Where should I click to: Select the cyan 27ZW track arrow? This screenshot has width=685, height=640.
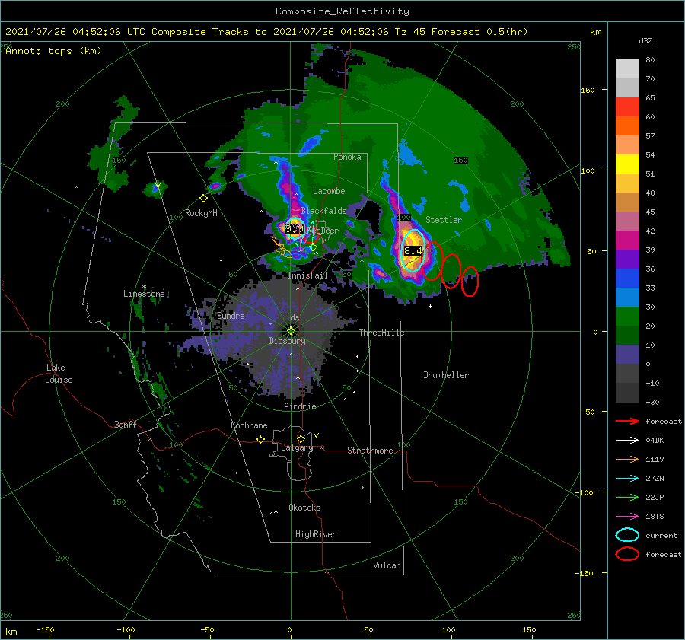click(627, 479)
